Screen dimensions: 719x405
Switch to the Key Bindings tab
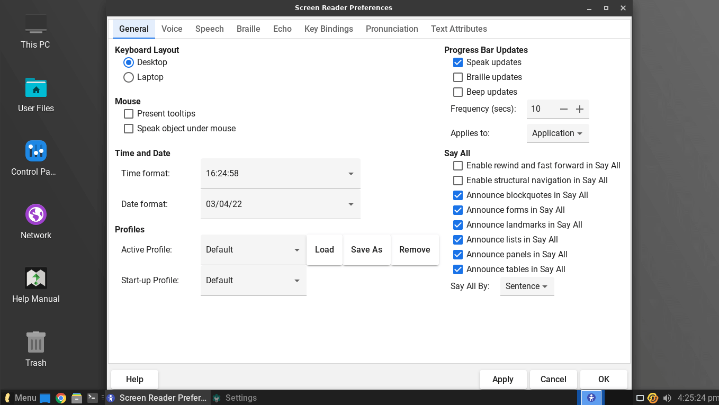[328, 29]
